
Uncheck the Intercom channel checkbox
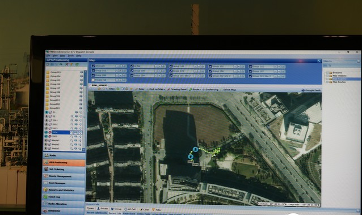pos(93,66)
